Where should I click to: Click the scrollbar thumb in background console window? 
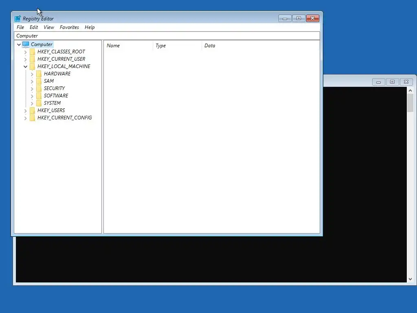410,103
